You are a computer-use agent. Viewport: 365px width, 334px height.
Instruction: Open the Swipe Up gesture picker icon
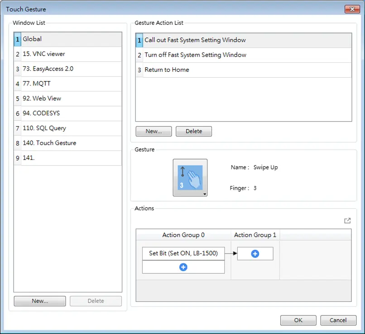pyautogui.click(x=190, y=178)
